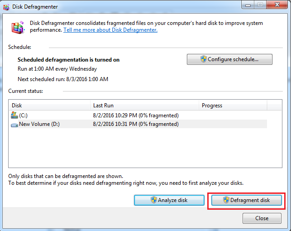The width and height of the screenshot is (291, 231).
Task: Minimize the Disk Defragmenter window
Action: pos(247,5)
